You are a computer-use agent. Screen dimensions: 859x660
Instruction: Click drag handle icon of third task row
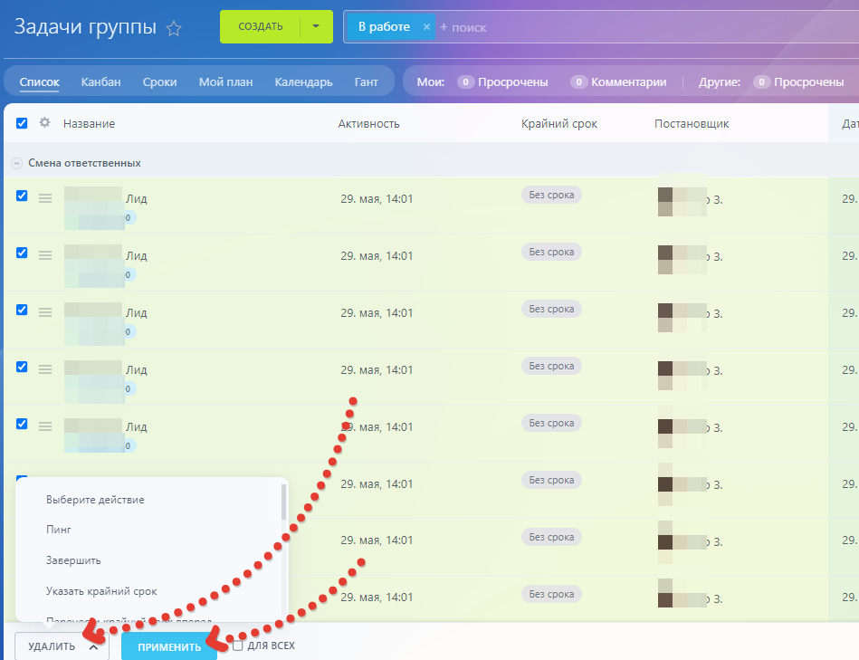click(45, 312)
